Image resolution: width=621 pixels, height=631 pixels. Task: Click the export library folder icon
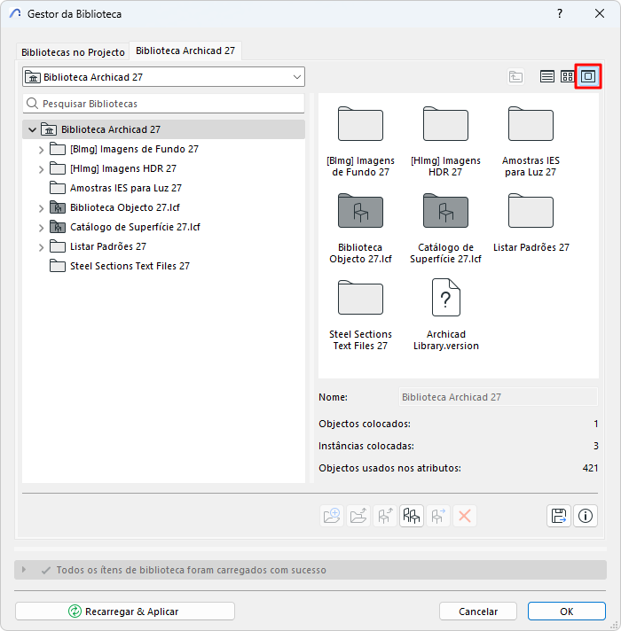click(x=358, y=516)
